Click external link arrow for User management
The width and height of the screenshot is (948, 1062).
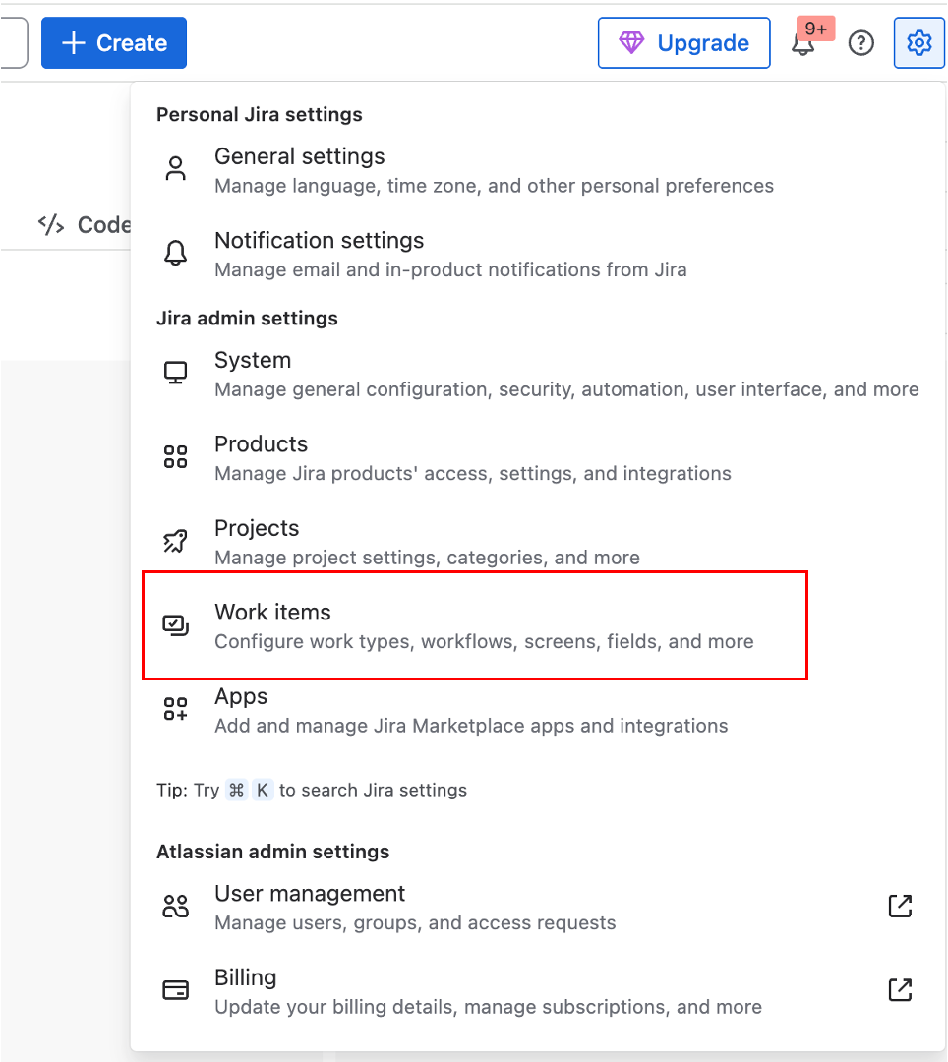(x=900, y=907)
